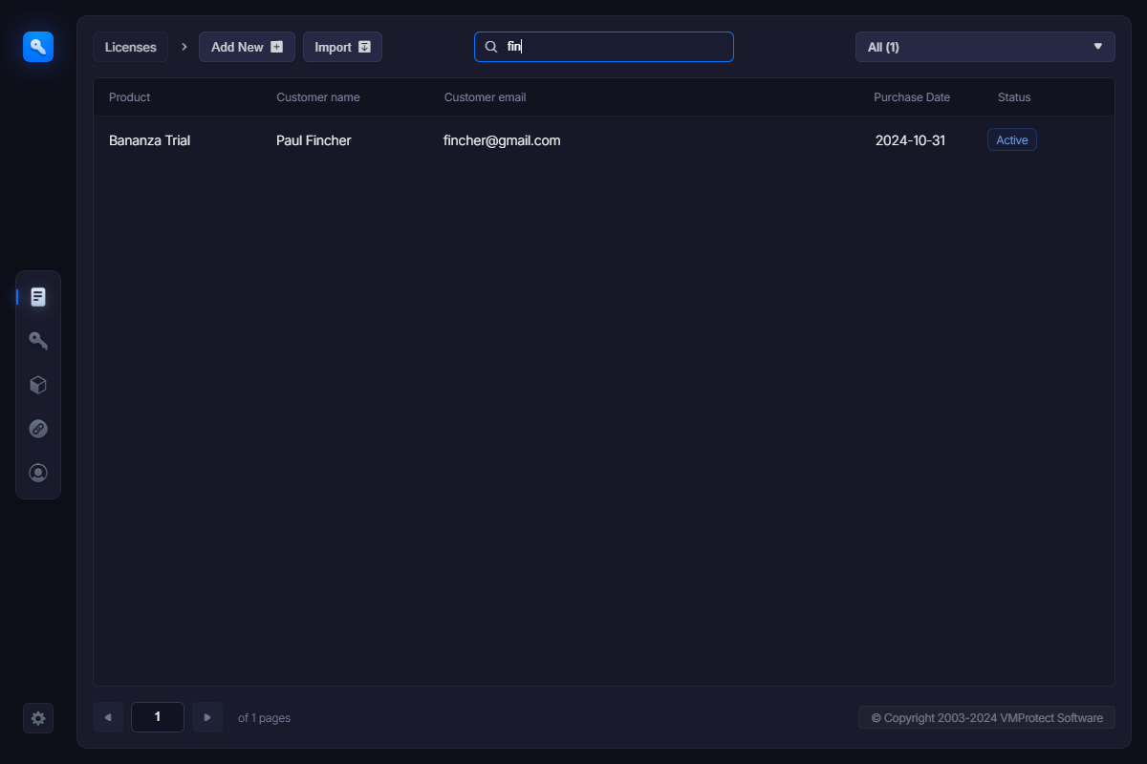Viewport: 1147px width, 764px height.
Task: Click the Active status badge
Action: tap(1011, 140)
